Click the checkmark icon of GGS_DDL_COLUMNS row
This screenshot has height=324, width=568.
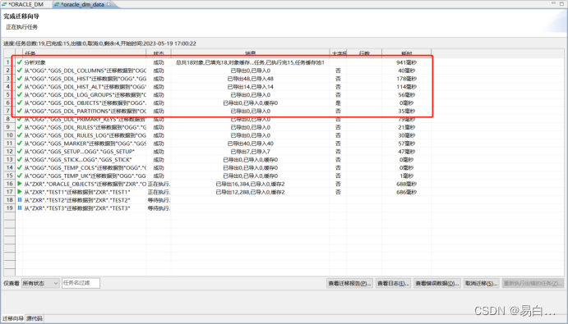point(19,71)
